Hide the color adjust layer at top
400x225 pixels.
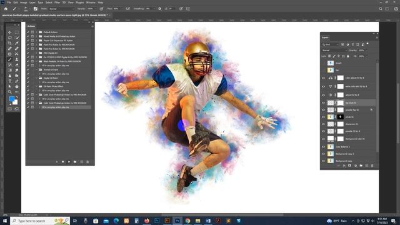[x=324, y=77]
